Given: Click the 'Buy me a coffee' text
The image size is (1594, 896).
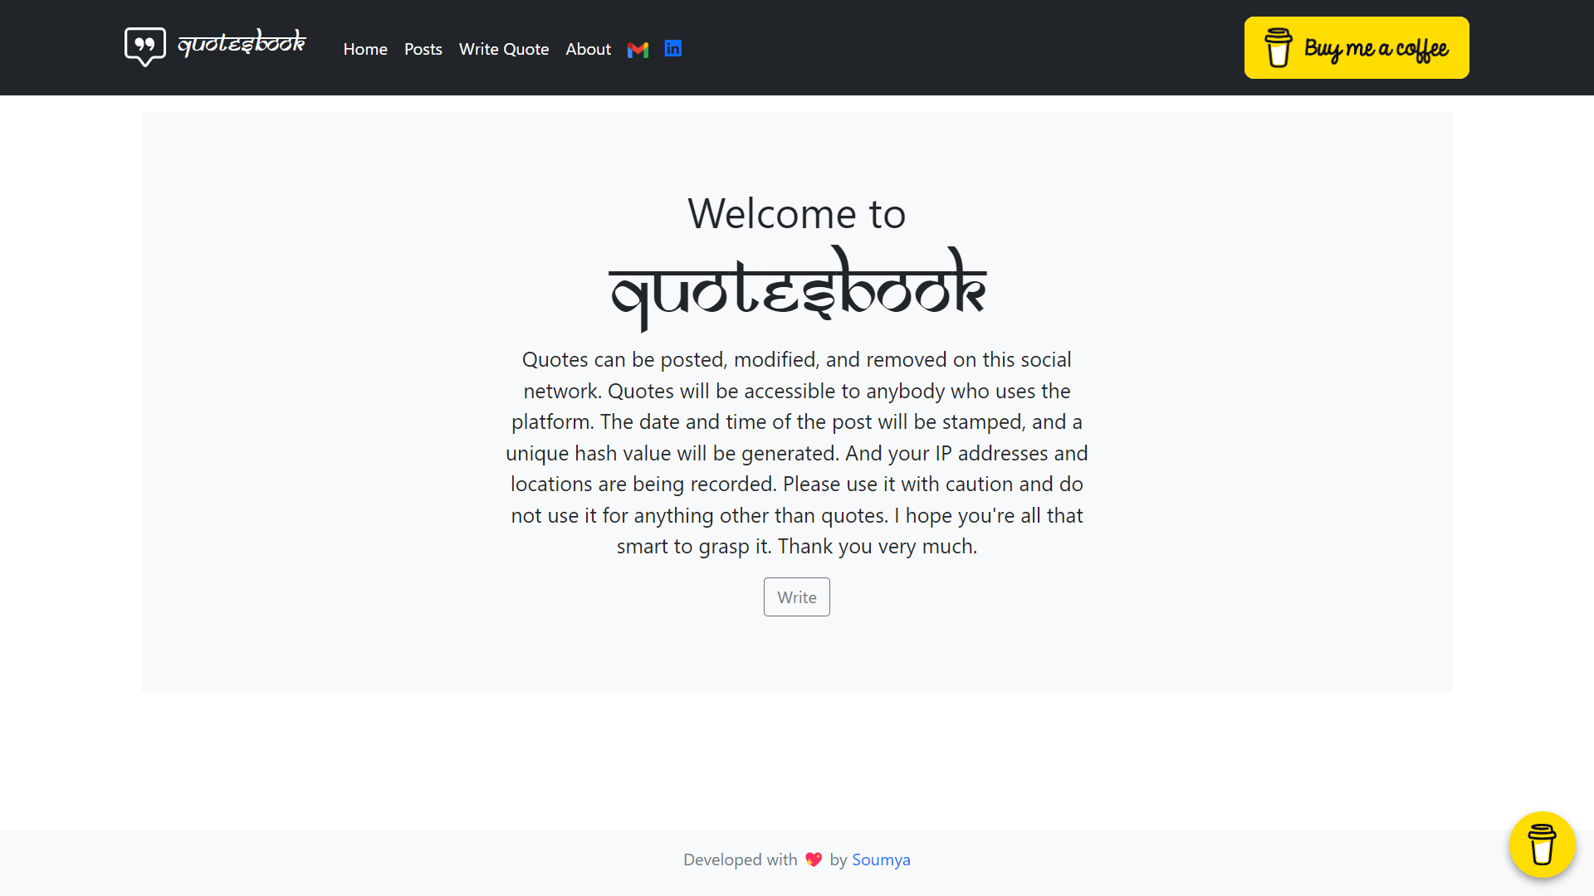Looking at the screenshot, I should pyautogui.click(x=1376, y=49).
